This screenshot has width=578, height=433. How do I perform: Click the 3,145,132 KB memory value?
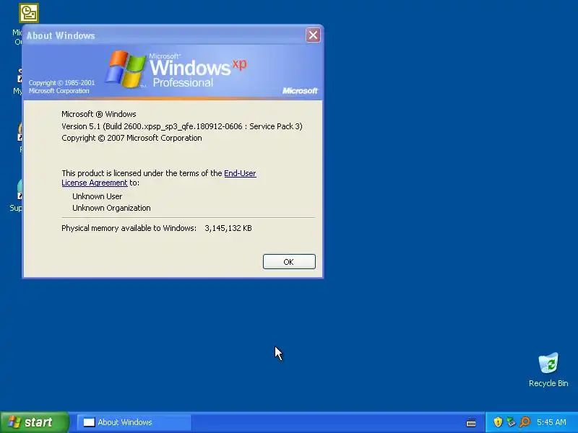[228, 228]
